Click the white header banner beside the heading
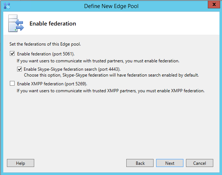The image size is (222, 175). (x=147, y=23)
